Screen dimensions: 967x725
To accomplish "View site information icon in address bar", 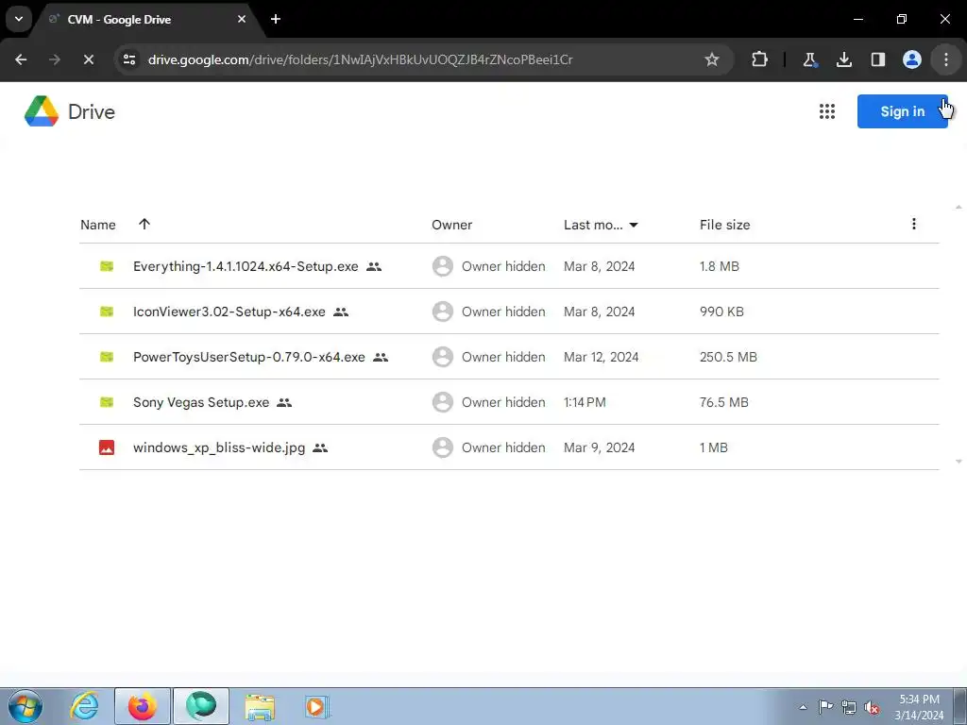I will point(129,59).
